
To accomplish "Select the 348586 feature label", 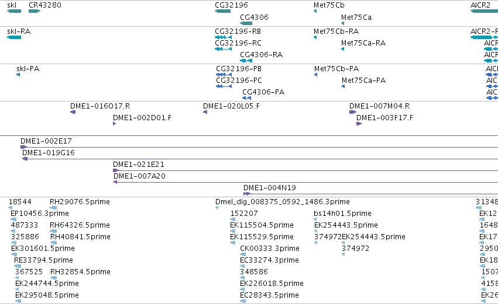I will coord(254,272).
